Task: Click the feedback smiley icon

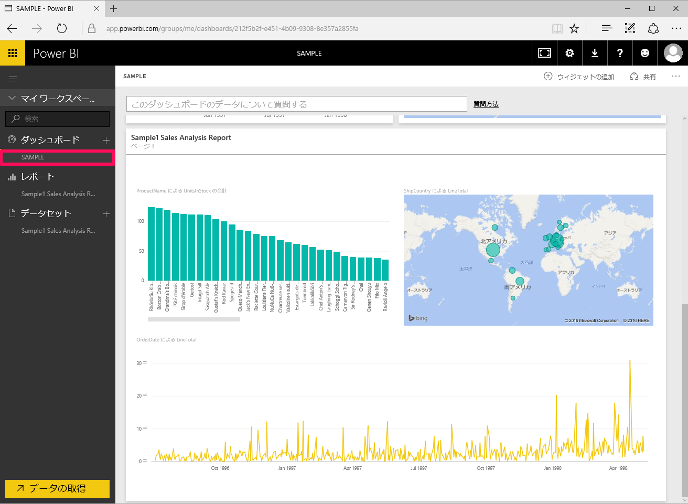Action: click(x=645, y=53)
